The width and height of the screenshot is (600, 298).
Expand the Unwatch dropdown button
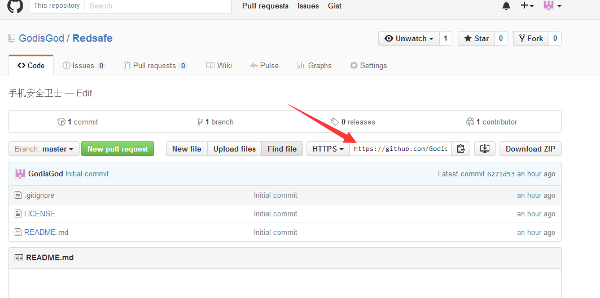coord(409,38)
